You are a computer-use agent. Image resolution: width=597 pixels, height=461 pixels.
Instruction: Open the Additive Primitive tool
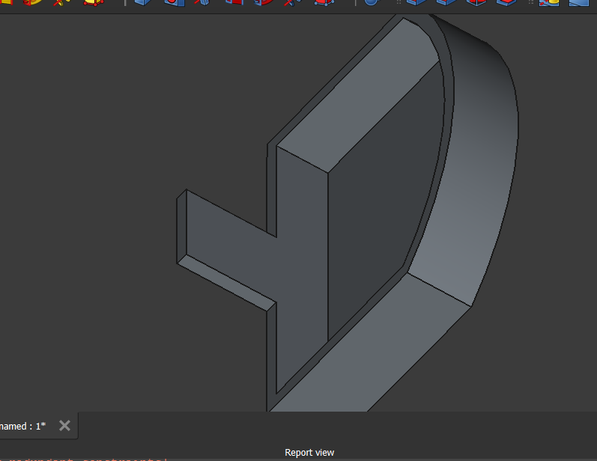tap(93, 2)
